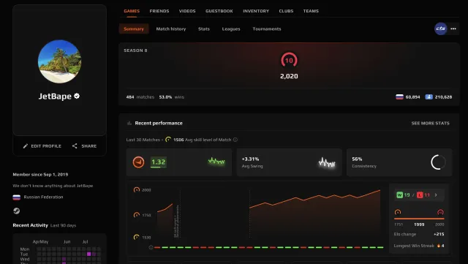Open the INVENTORY tab
The width and height of the screenshot is (468, 264).
[256, 11]
